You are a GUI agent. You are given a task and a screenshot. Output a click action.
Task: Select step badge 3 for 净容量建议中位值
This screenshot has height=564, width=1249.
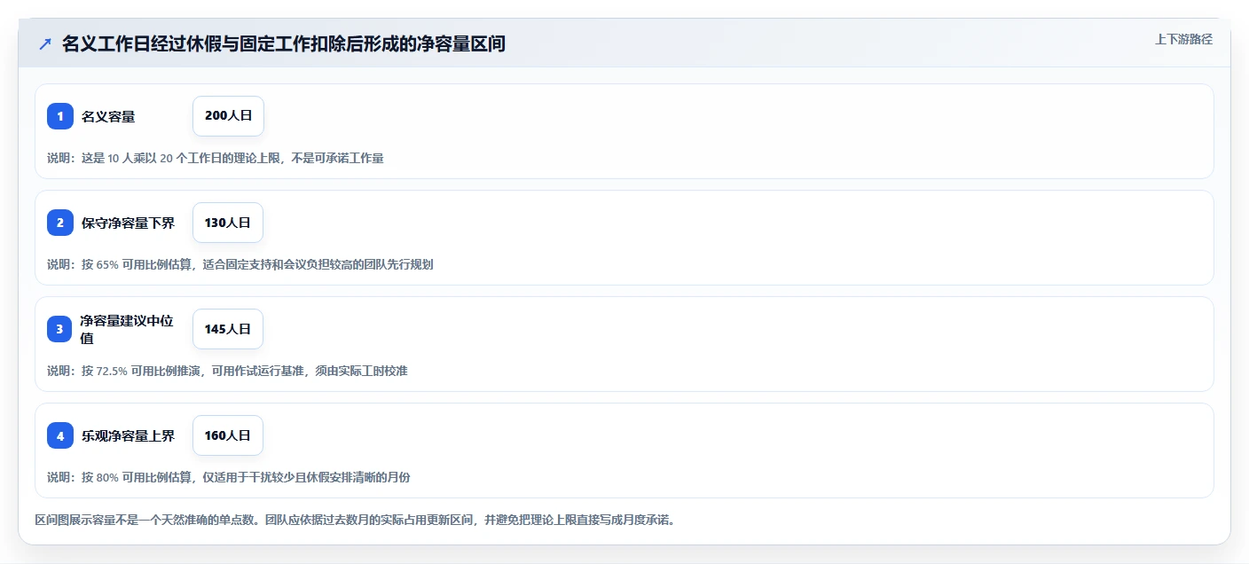click(60, 329)
